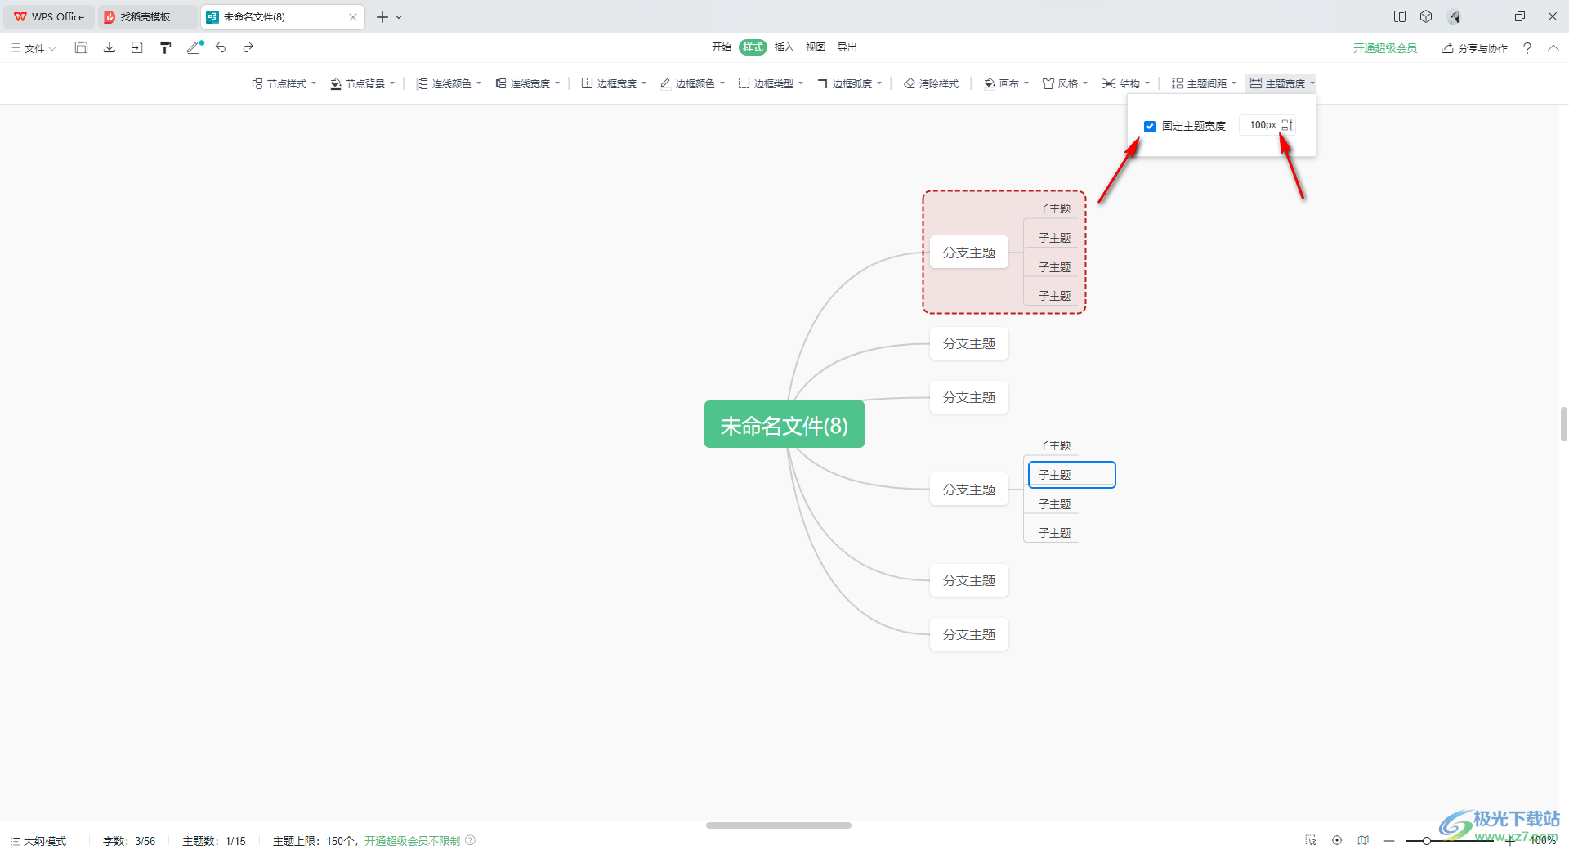Click the download icon in the quick toolbar
This screenshot has height=850, width=1569.
click(110, 47)
